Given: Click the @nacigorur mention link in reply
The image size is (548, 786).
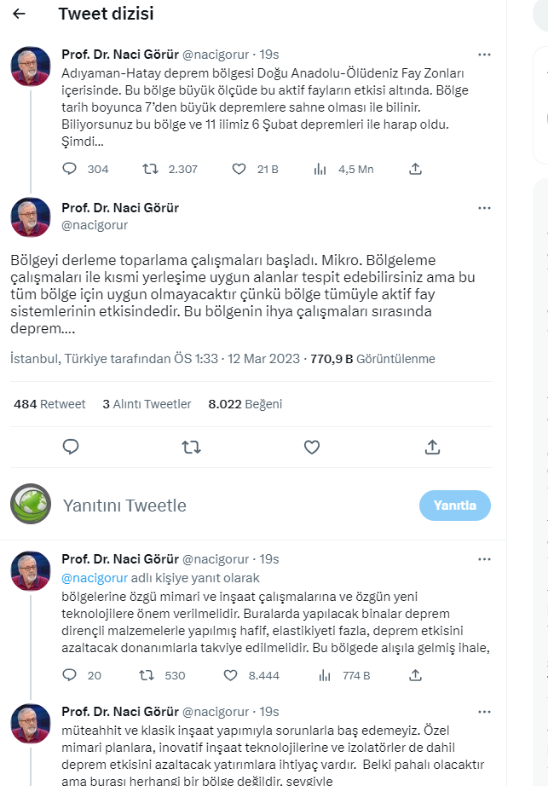Looking at the screenshot, I should [94, 577].
